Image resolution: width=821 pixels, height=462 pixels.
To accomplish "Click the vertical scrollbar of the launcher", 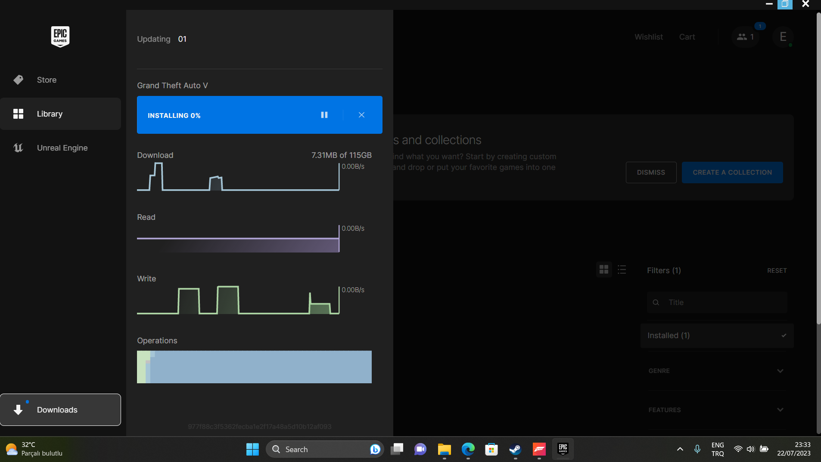I will [818, 168].
